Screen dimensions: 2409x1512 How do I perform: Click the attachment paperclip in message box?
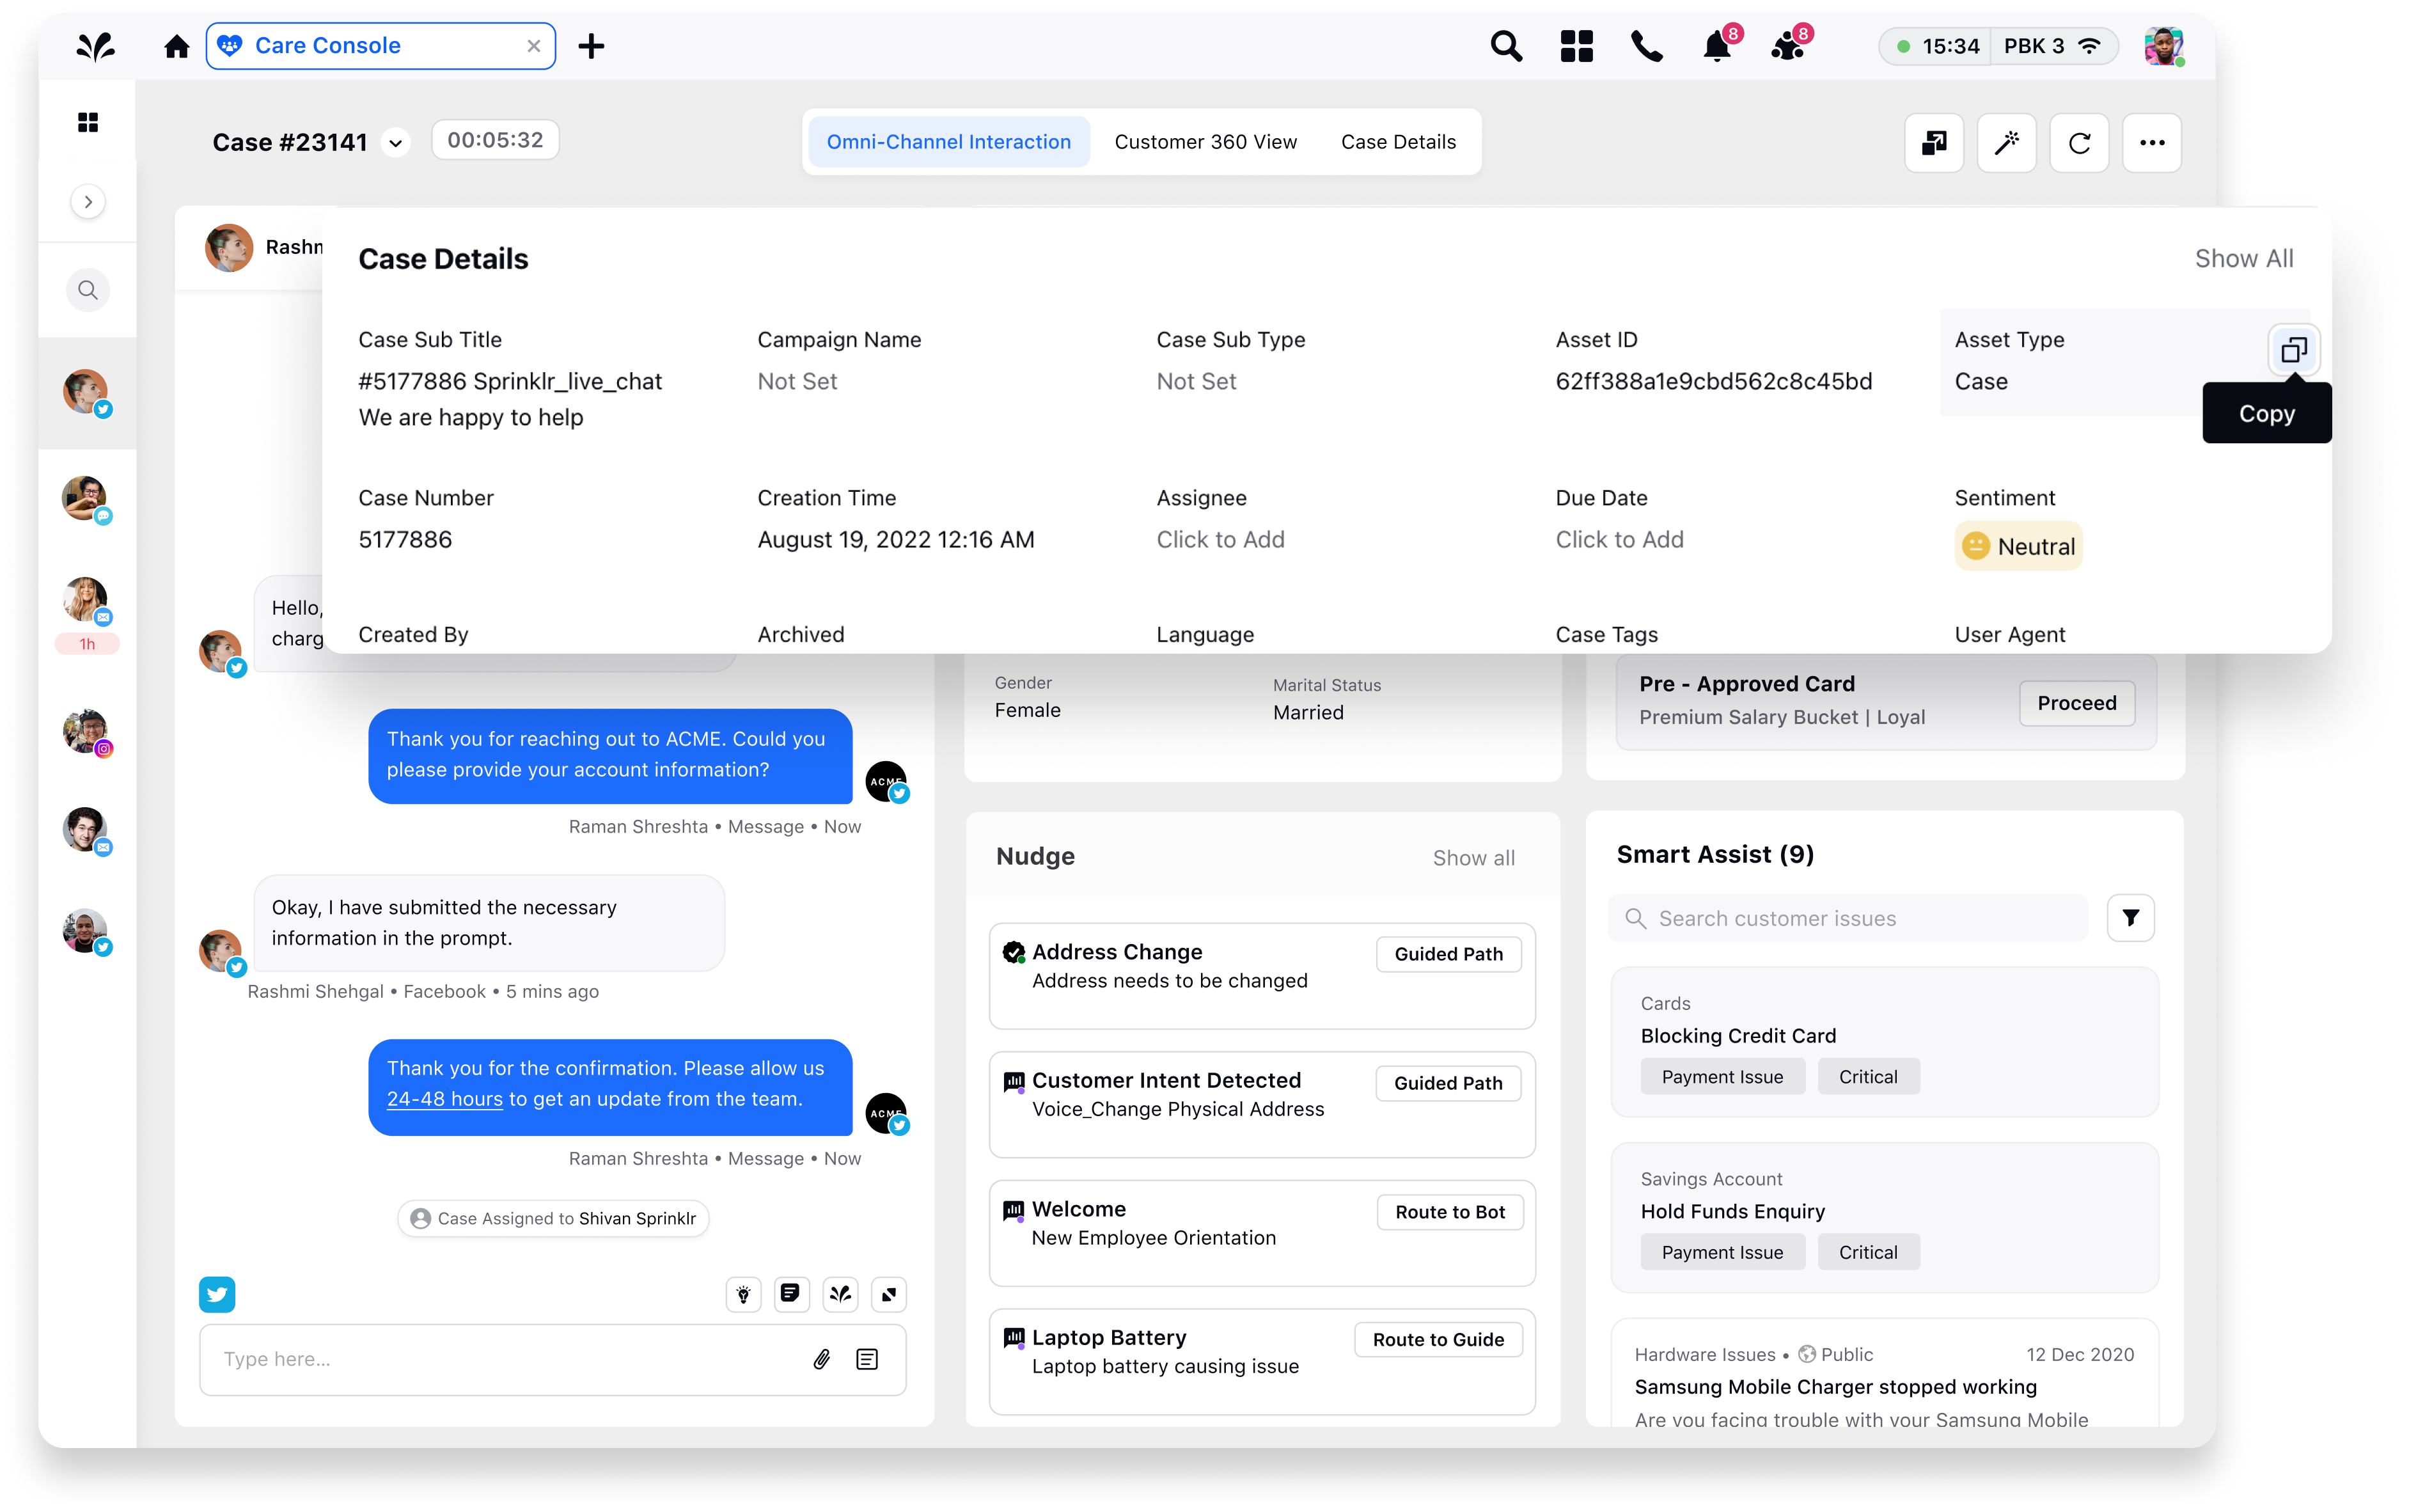822,1359
